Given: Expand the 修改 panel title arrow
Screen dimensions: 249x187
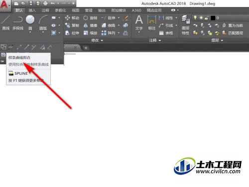Looking at the screenshot, I should (x=102, y=40).
